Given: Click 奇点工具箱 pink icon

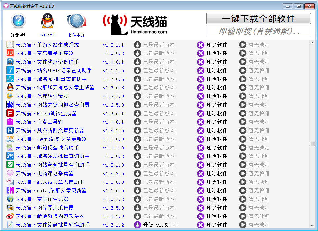Looking at the screenshot, I should [10, 122].
